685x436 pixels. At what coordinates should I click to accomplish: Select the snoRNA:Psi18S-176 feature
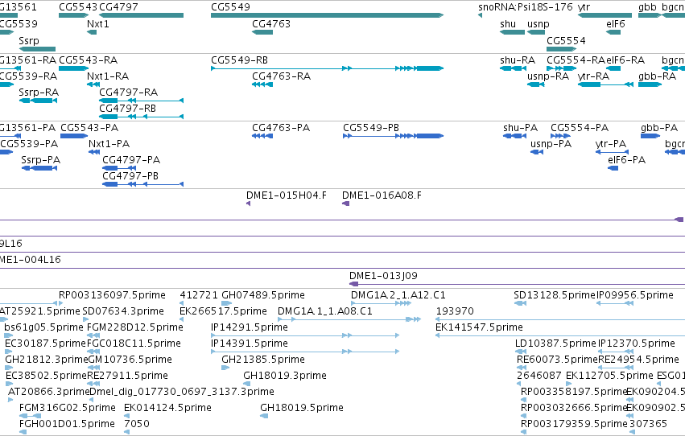(x=480, y=15)
